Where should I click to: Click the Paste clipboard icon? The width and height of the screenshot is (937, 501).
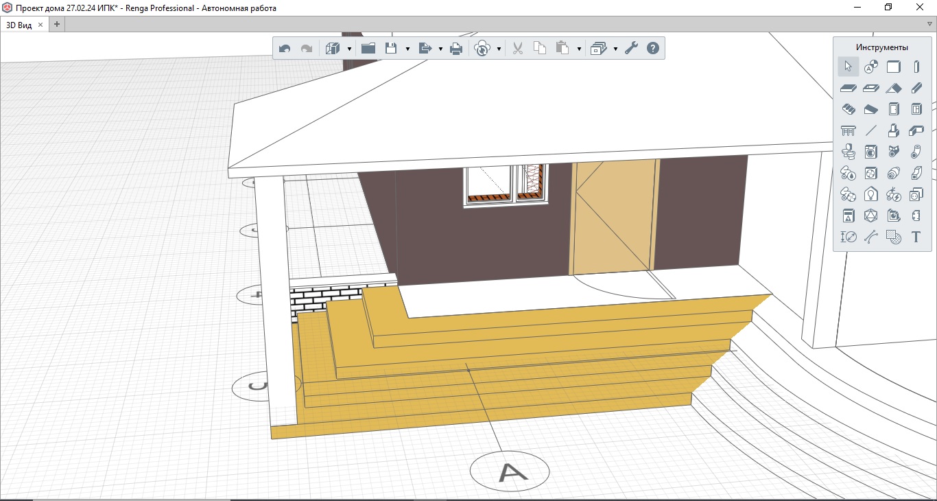[x=562, y=48]
